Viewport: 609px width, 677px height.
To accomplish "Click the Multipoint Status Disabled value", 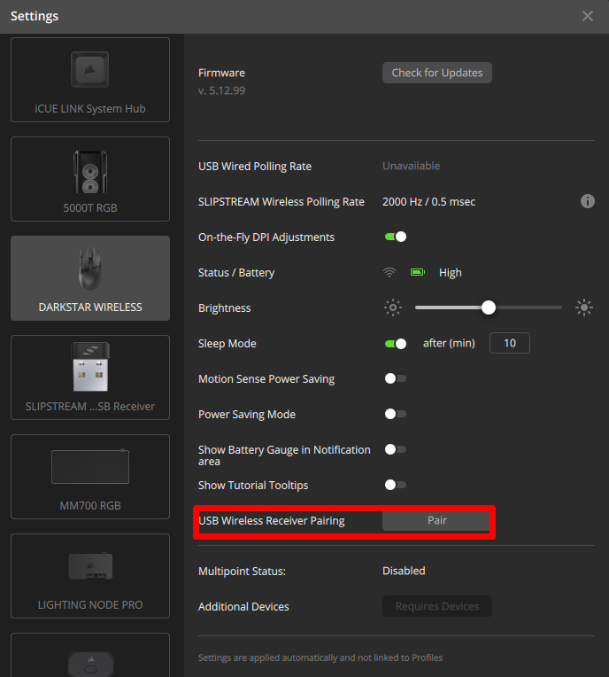I will (x=404, y=571).
